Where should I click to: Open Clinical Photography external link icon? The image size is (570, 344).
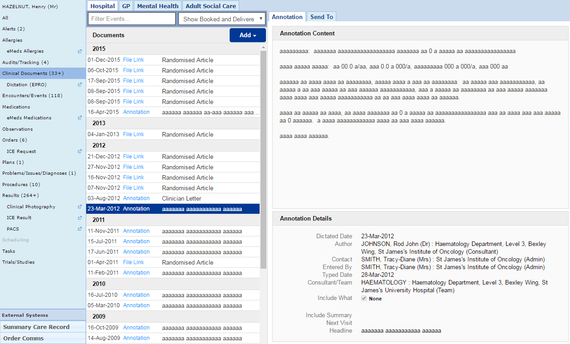coord(80,207)
